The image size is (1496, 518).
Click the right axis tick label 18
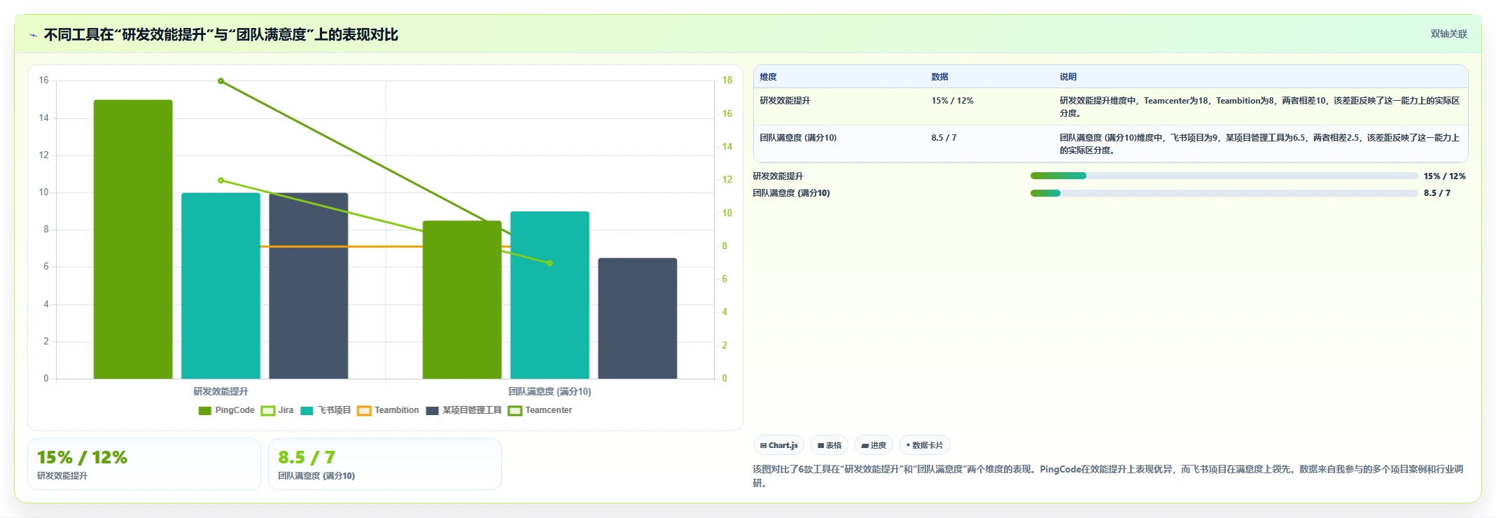click(727, 80)
